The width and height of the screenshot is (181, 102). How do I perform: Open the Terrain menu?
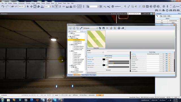43,3
